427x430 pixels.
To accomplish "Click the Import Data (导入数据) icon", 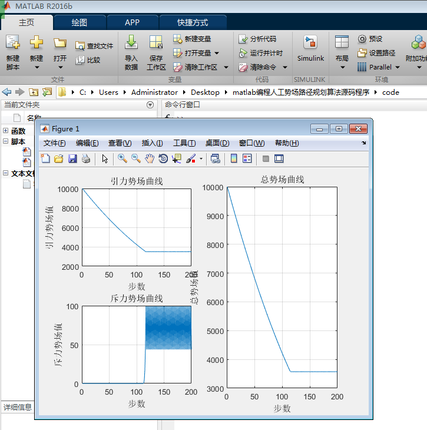I will click(x=131, y=52).
